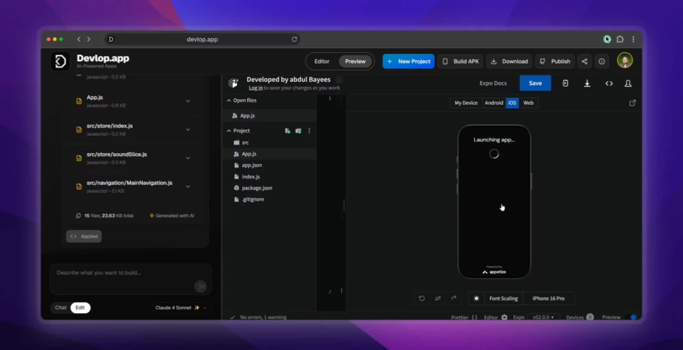Click the share icon in the header
The height and width of the screenshot is (350, 683).
click(x=585, y=61)
